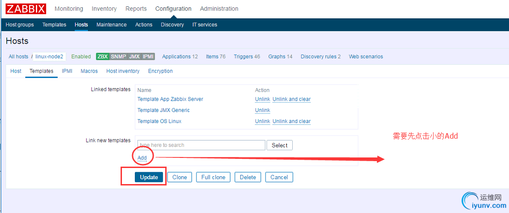Switch to the Encryption tab
Image resolution: width=509 pixels, height=213 pixels.
tap(160, 71)
